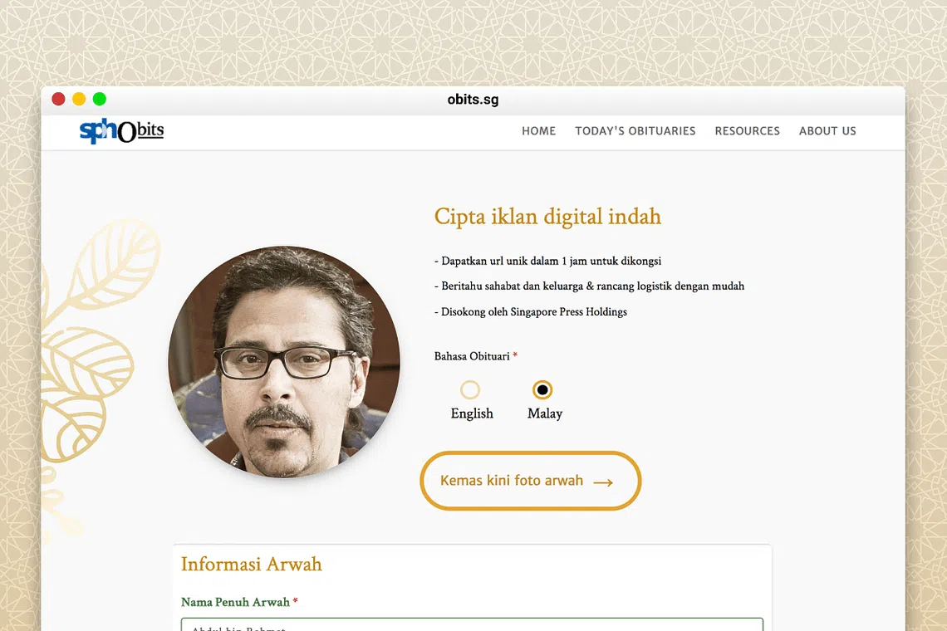The height and width of the screenshot is (631, 947).
Task: Click the green maximize window button
Action: point(100,100)
